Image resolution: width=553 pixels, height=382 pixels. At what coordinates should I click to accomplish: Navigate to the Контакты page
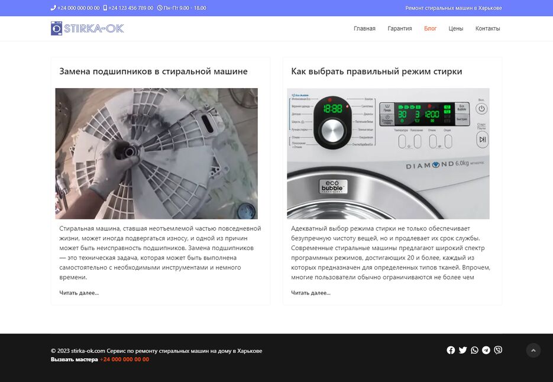coord(487,28)
